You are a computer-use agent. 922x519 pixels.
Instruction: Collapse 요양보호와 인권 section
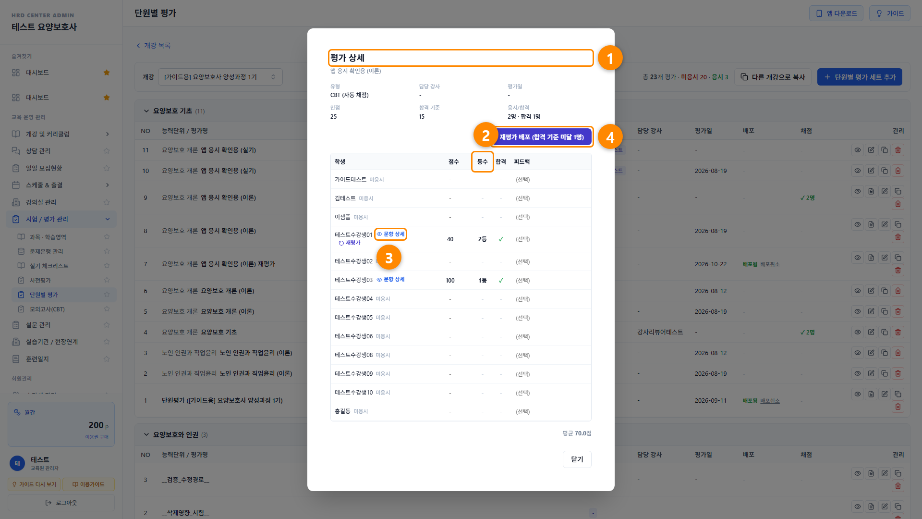(146, 435)
